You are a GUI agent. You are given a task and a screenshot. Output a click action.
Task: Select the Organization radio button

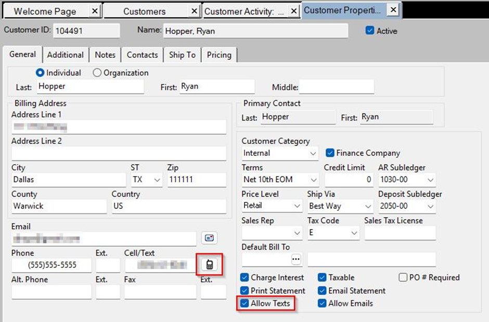97,73
